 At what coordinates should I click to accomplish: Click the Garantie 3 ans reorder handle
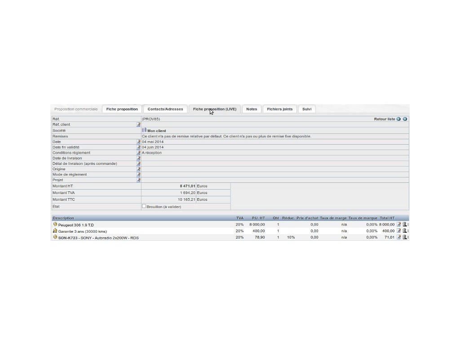(x=408, y=231)
